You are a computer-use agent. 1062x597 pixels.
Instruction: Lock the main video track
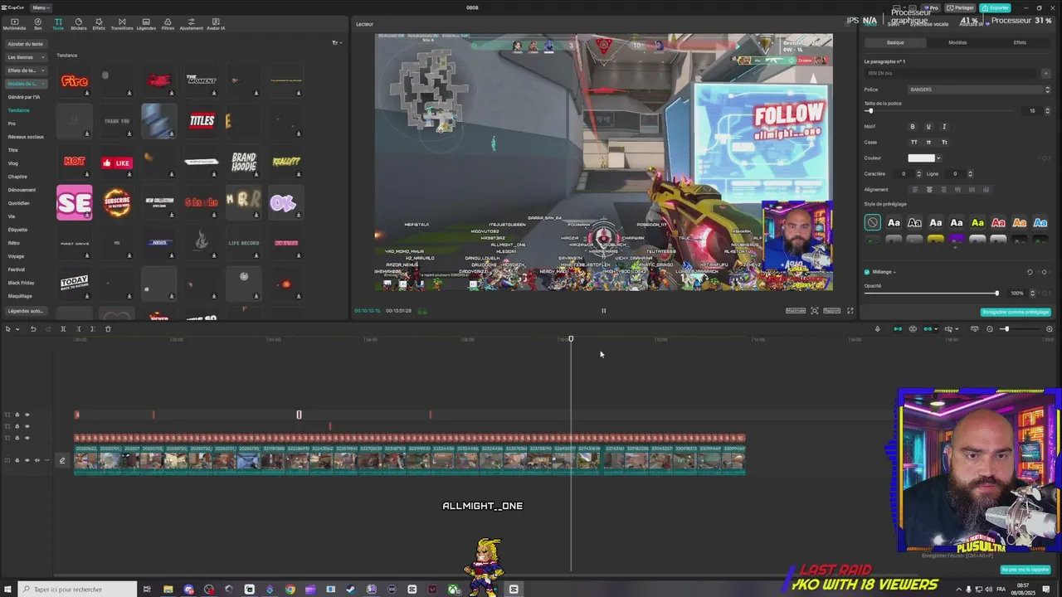17,460
